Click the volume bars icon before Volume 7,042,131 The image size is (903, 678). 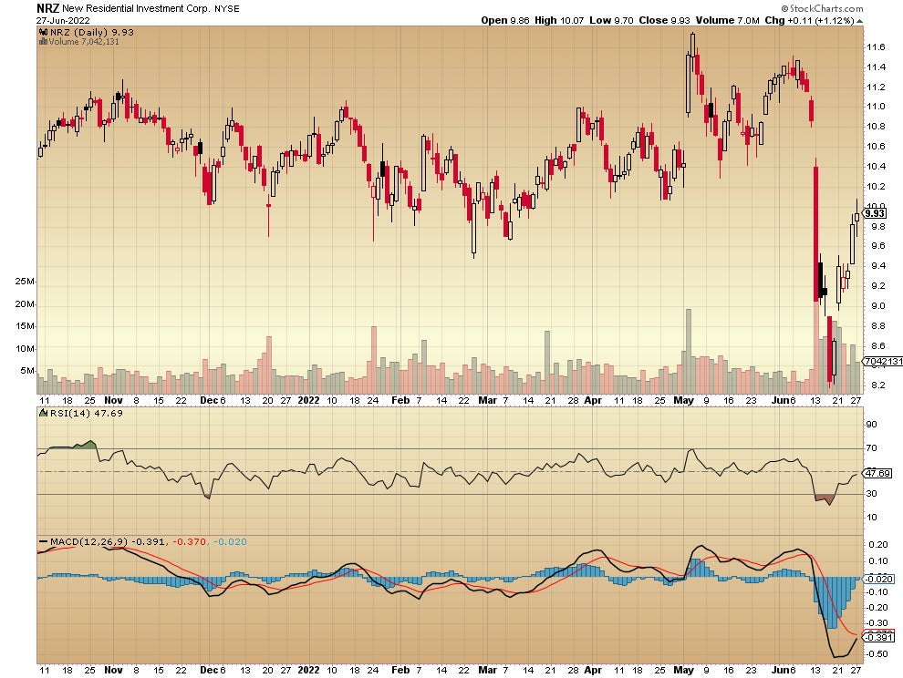pos(43,41)
